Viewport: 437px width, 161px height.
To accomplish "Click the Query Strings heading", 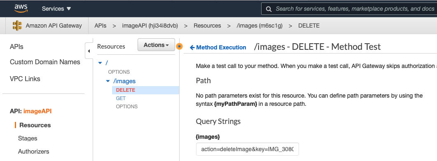I will [218, 121].
